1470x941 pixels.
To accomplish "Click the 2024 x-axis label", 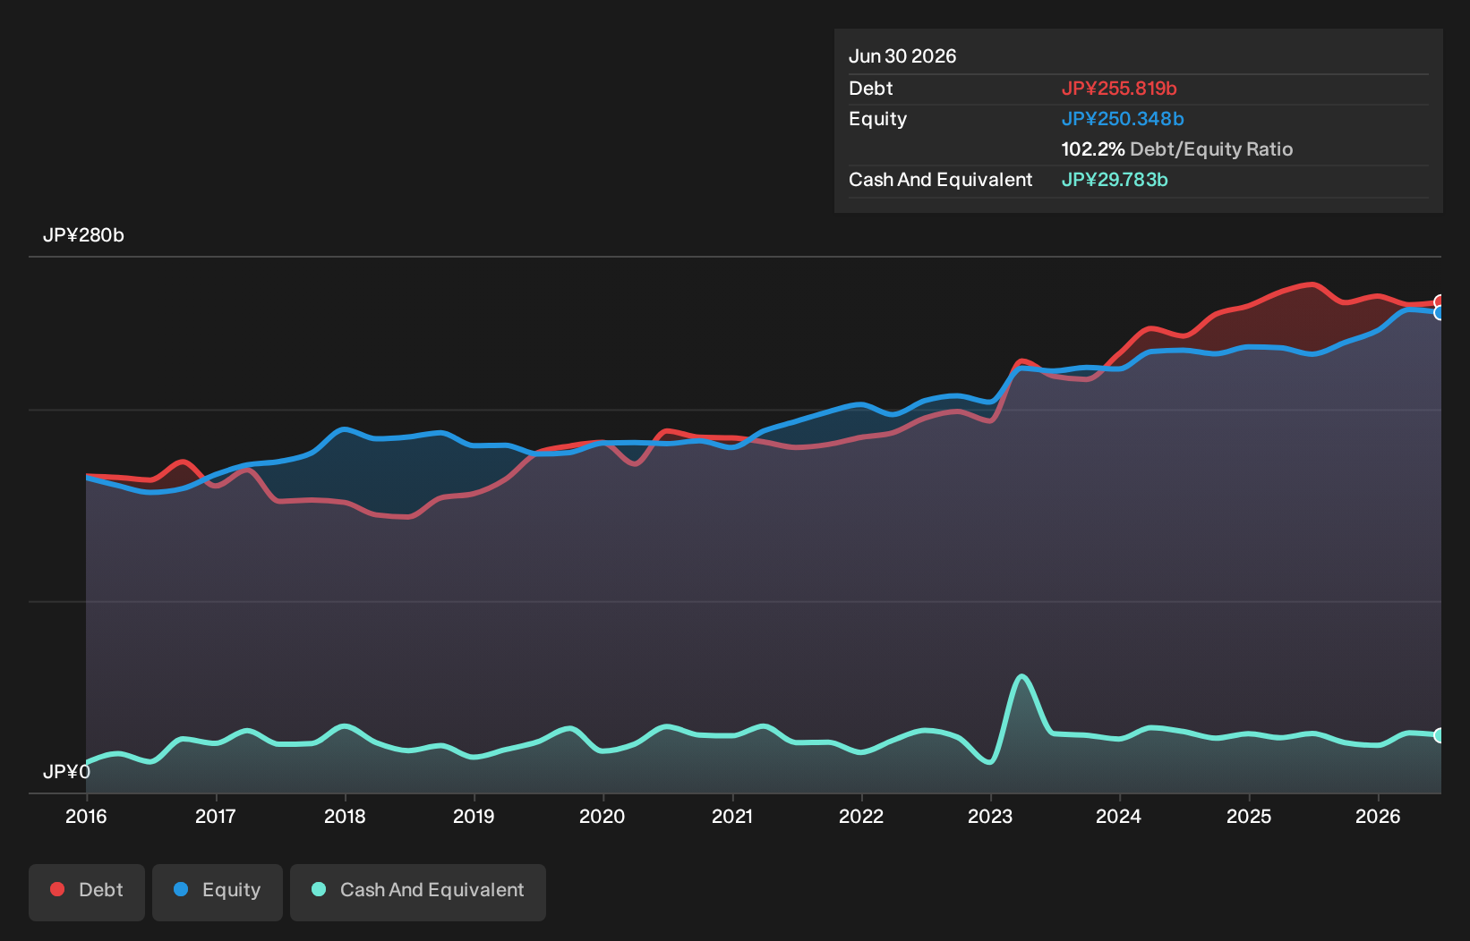I will pos(1119,816).
